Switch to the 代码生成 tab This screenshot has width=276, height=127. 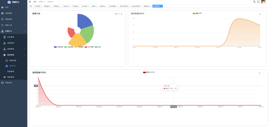pos(66,6)
